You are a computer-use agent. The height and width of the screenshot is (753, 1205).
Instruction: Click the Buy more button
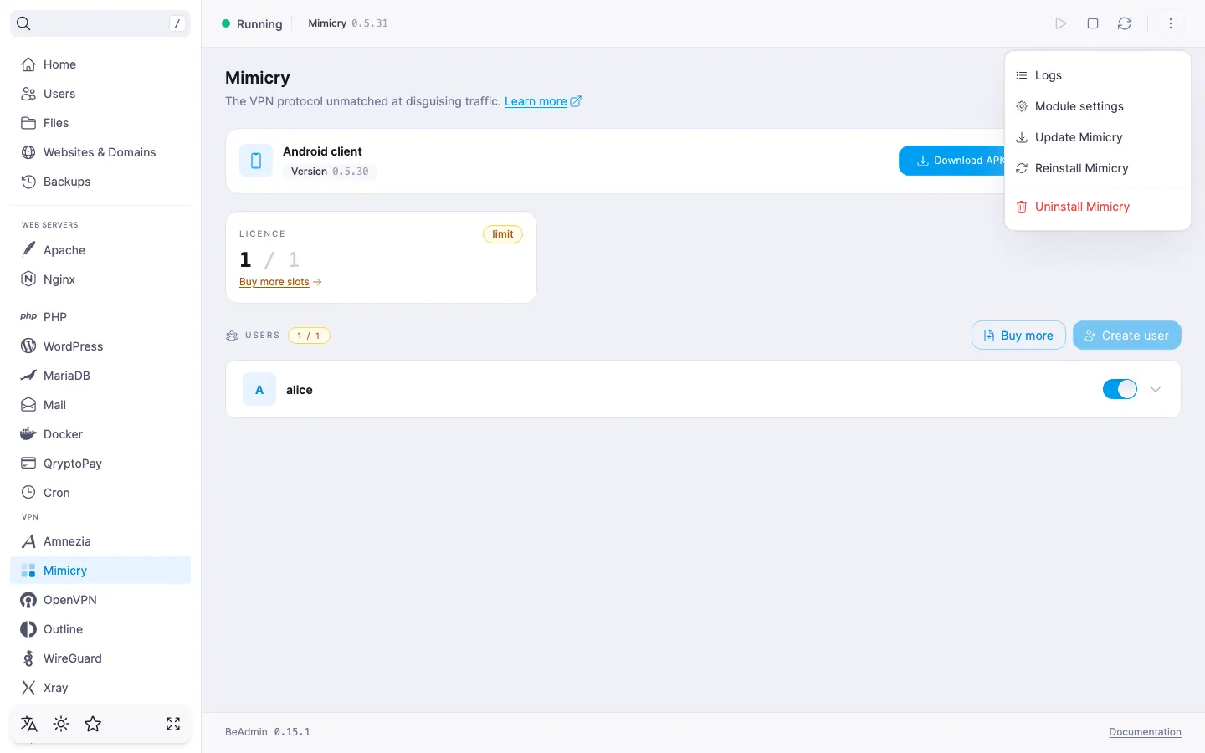coord(1018,336)
